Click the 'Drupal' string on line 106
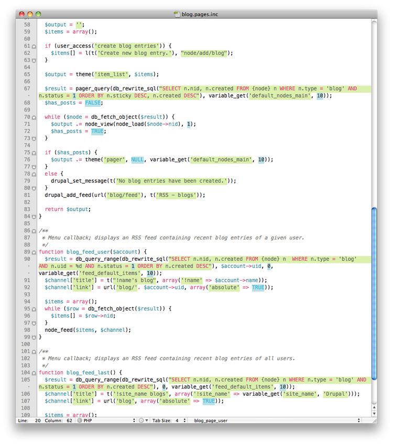This screenshot has width=393, height=445. coord(335,394)
